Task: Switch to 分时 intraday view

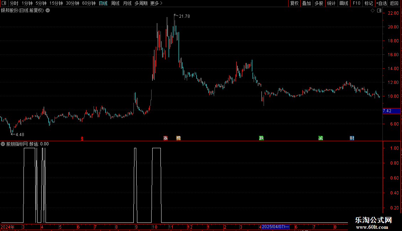Action: click(14, 3)
